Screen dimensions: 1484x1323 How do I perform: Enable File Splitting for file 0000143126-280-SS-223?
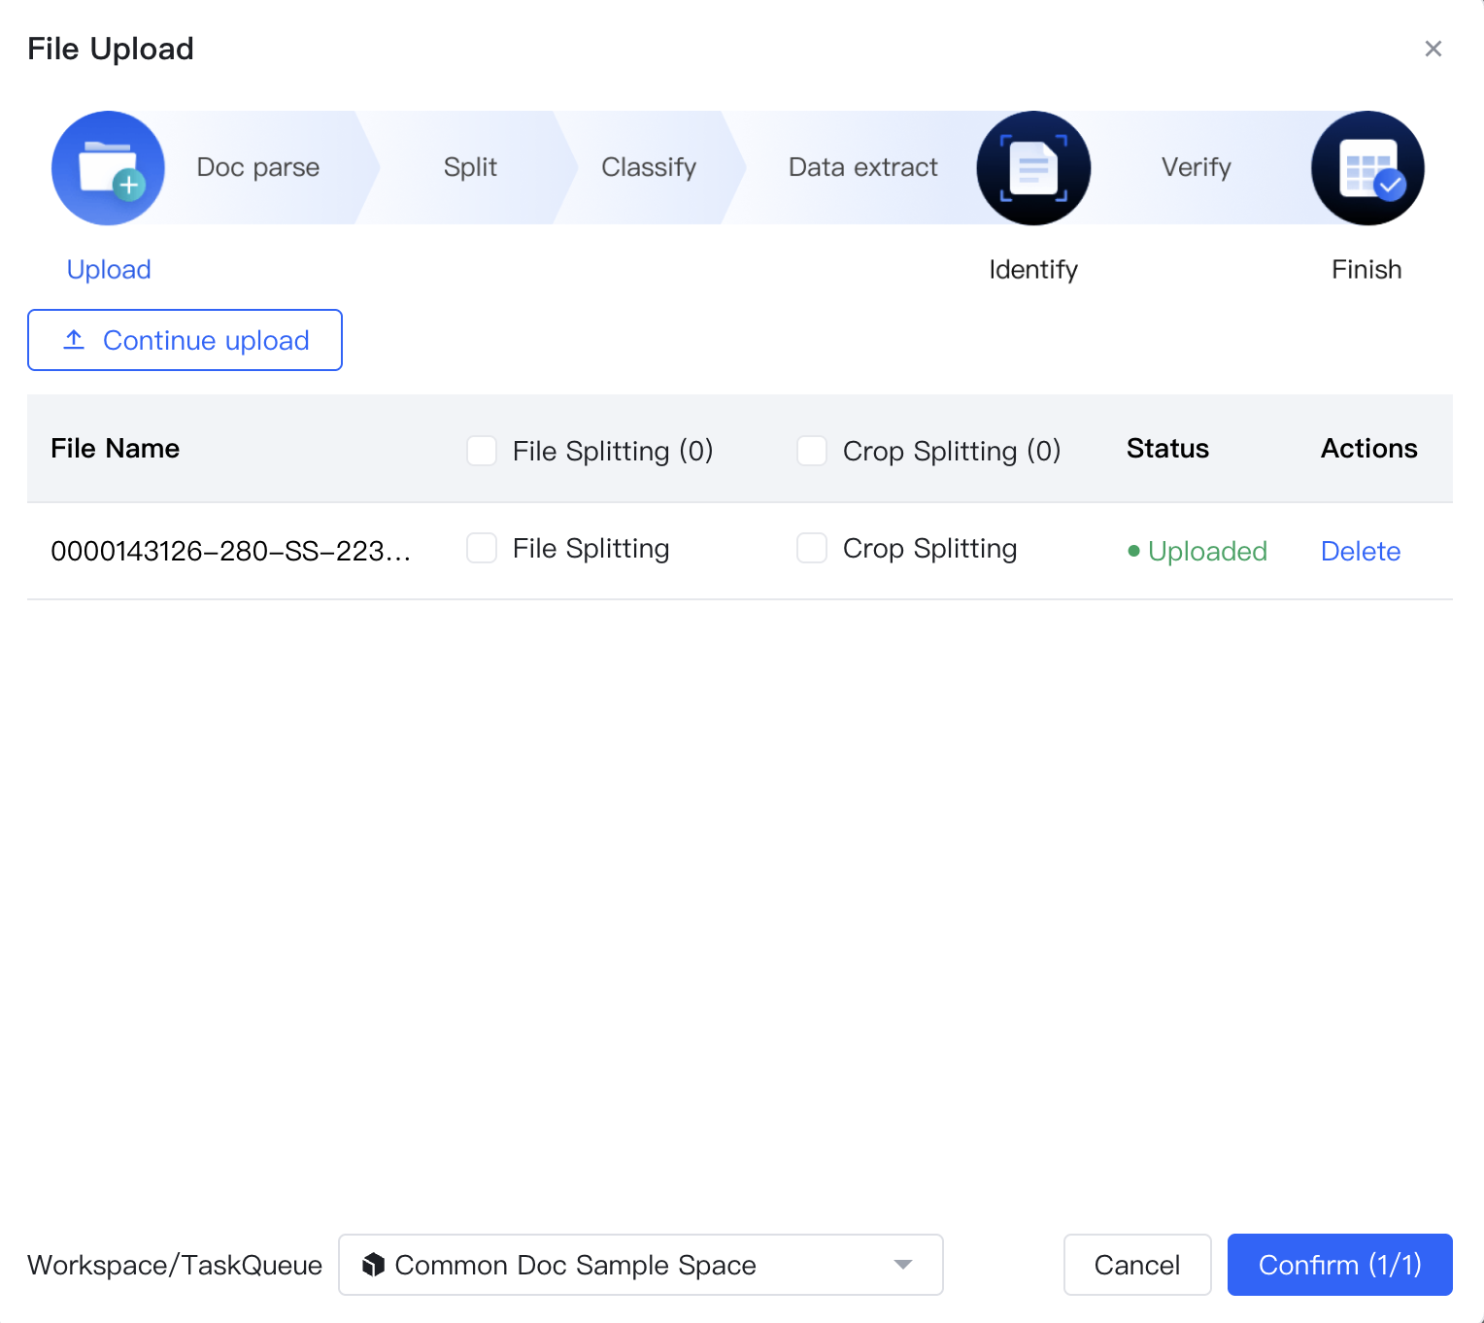click(482, 548)
